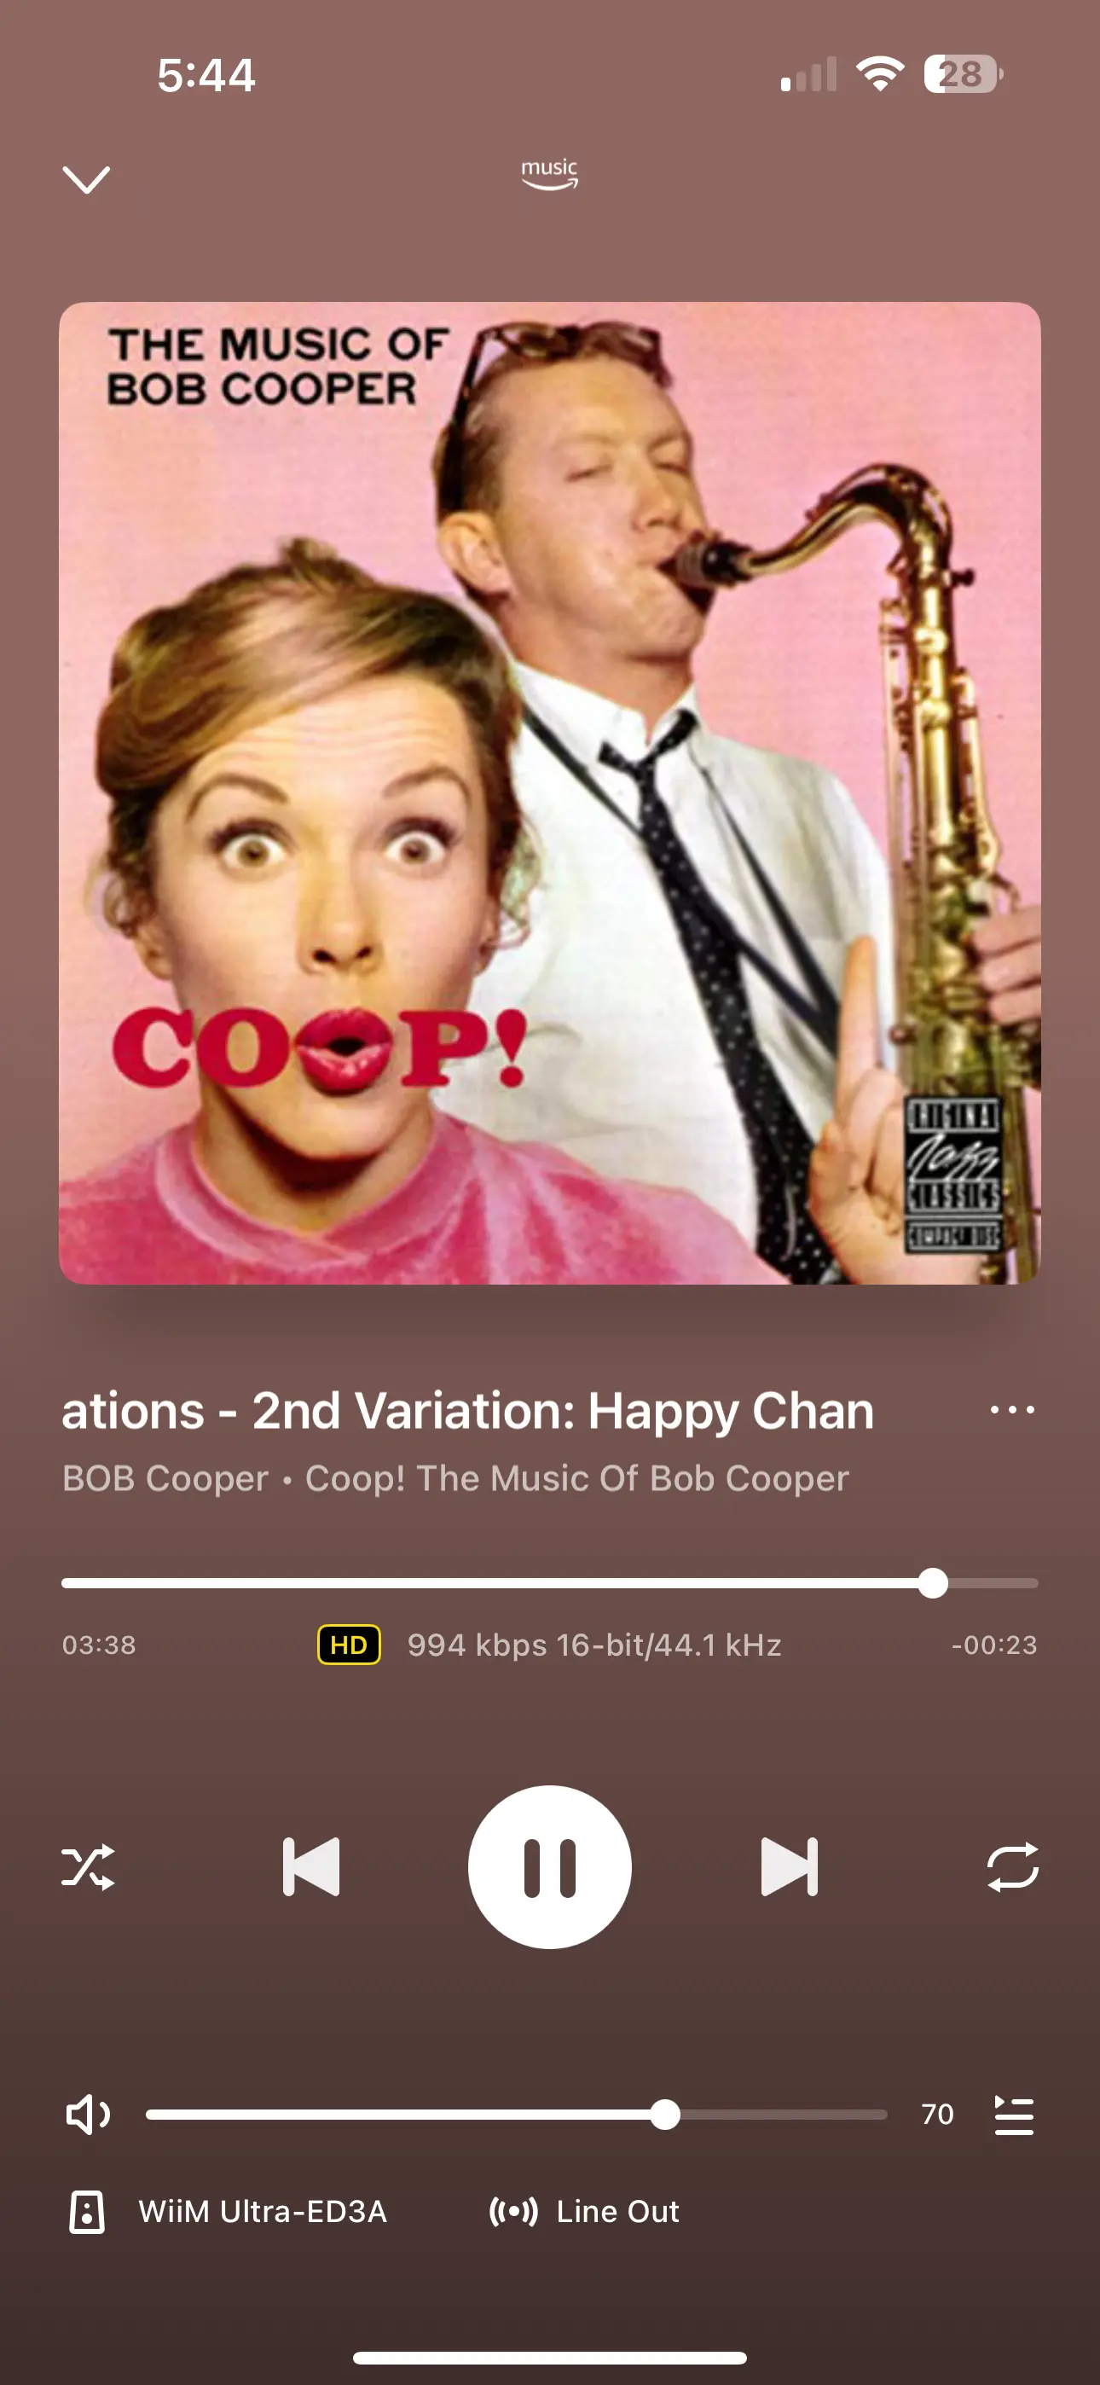1100x2385 pixels.
Task: Toggle repeat mode
Action: [x=1012, y=1866]
